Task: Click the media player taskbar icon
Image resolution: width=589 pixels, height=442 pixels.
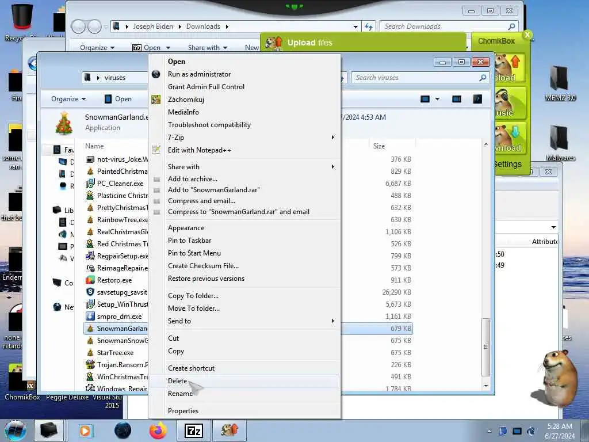Action: (x=85, y=430)
